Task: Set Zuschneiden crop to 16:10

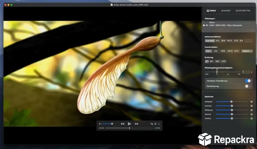Action: click(230, 51)
